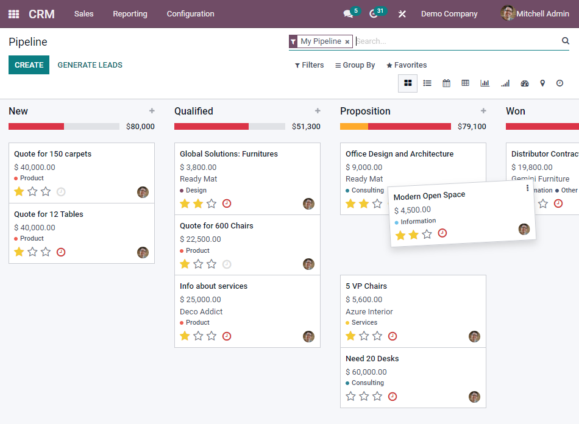The width and height of the screenshot is (579, 424).
Task: Toggle first star on Office Design and Architecture
Action: pos(351,203)
